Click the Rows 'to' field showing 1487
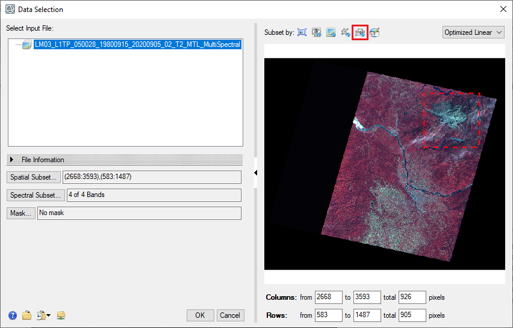513x328 pixels. point(367,315)
